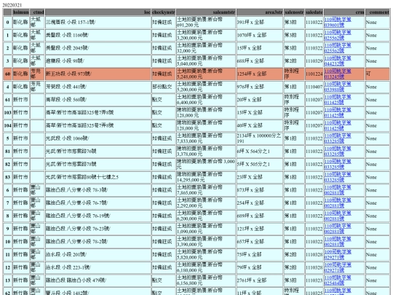Open the crm case link in row 2
Screen dimensions: 393x295
click(338, 48)
